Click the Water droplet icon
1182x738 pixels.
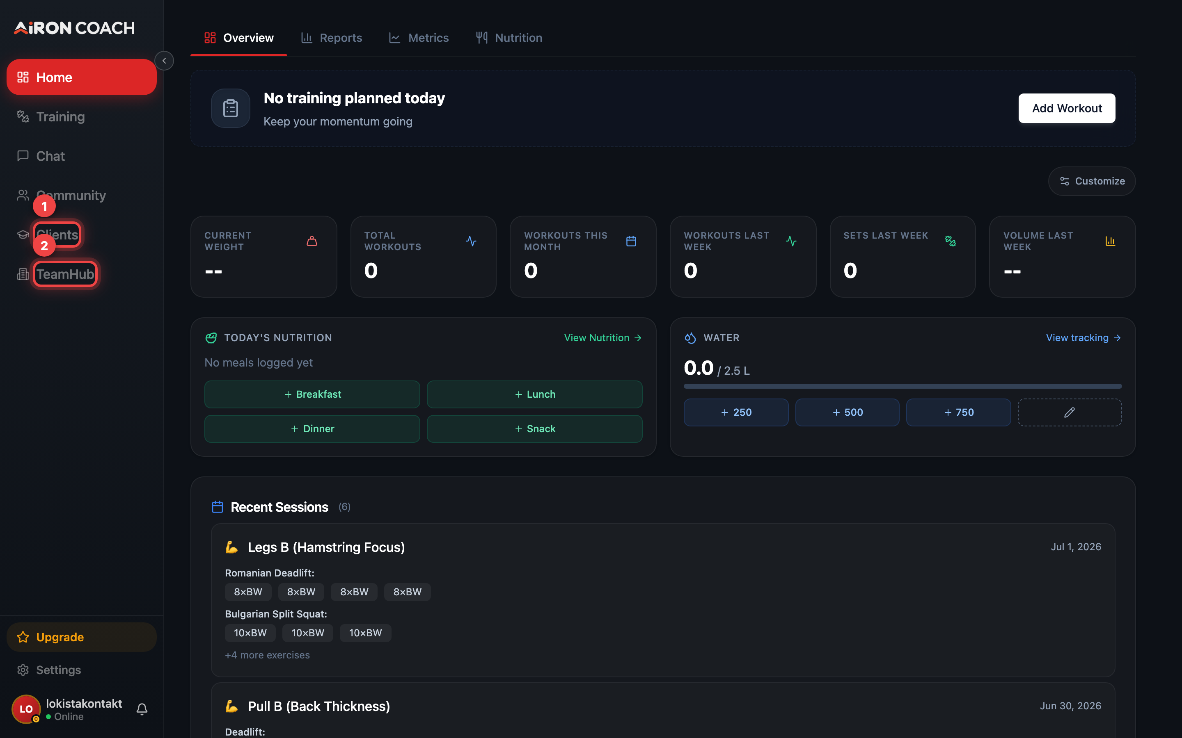[x=690, y=338]
